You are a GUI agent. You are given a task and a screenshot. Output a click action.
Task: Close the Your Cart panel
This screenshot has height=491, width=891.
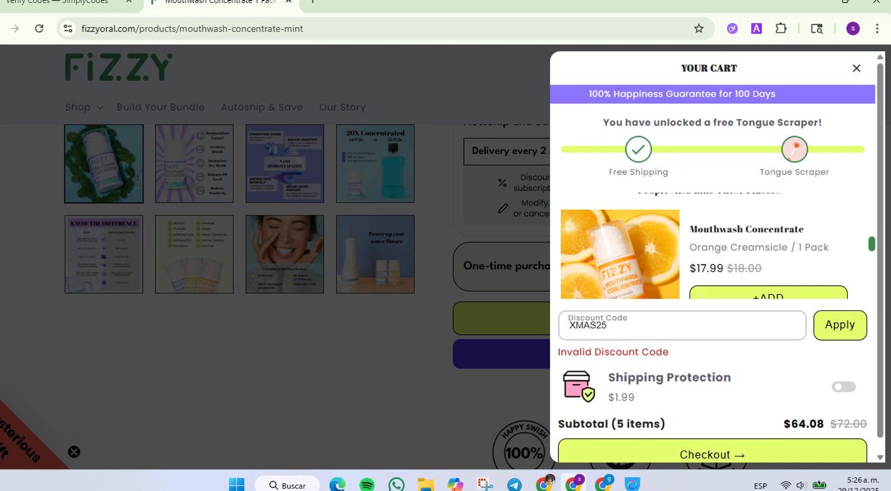click(x=856, y=68)
